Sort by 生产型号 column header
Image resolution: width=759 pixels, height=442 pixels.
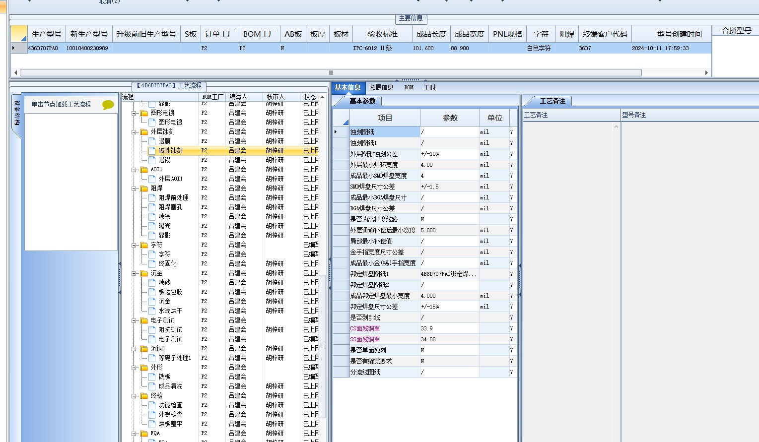pos(47,34)
